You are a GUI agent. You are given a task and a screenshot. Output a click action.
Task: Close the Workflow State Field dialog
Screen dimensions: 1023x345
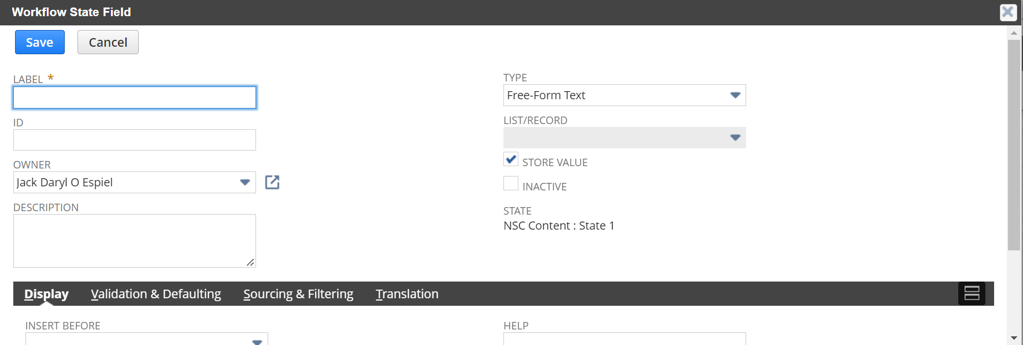tap(1008, 12)
